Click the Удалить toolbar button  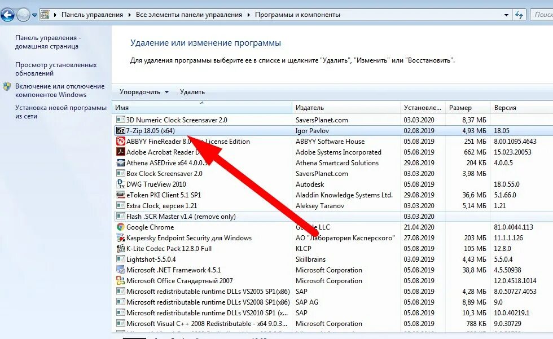click(192, 92)
